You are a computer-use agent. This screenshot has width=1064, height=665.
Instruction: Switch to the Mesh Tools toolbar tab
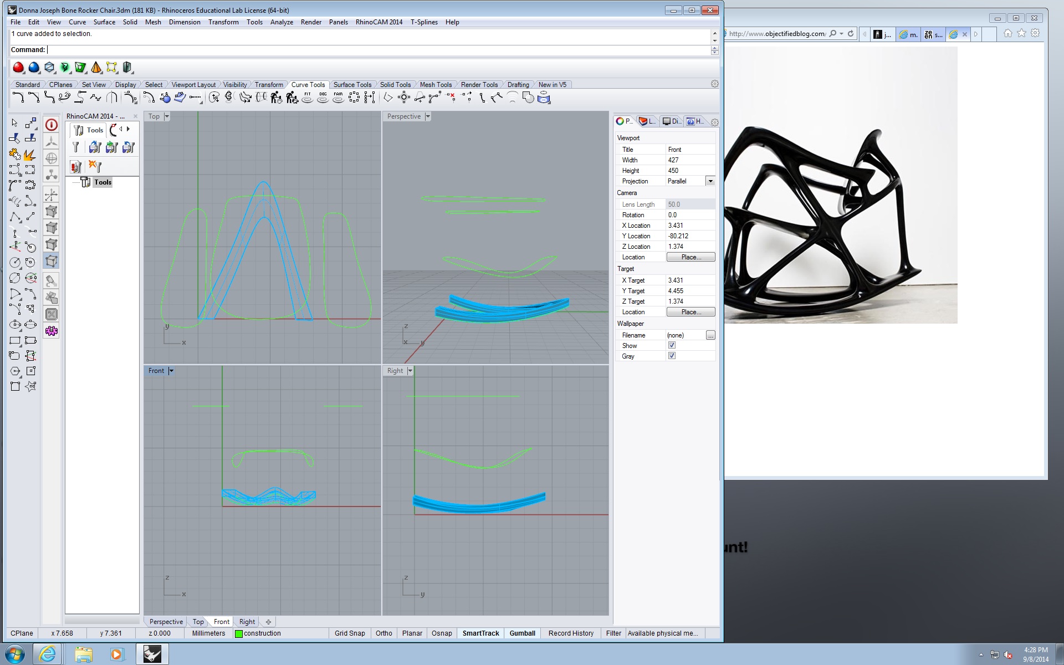point(436,85)
